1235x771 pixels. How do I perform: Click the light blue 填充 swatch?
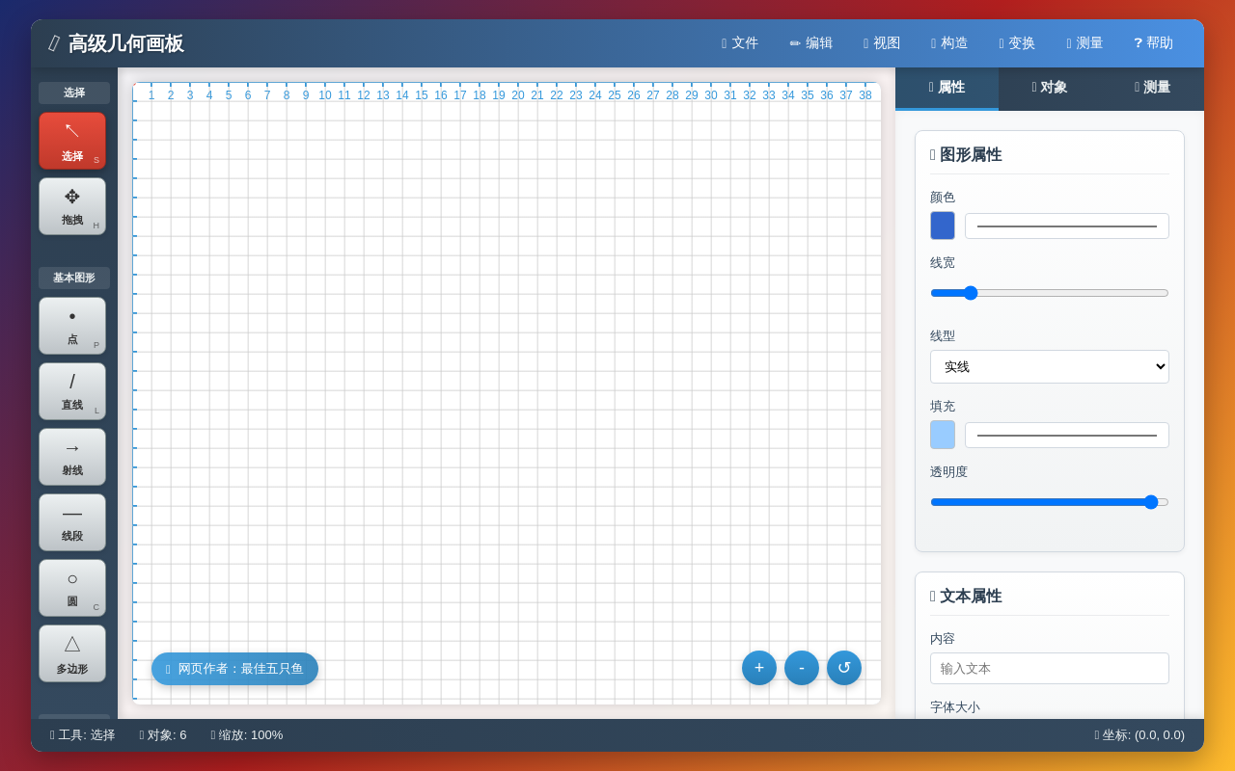[943, 435]
